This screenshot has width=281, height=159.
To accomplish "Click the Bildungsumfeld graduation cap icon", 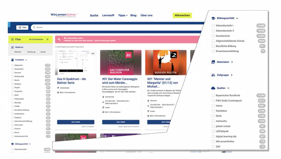I will tap(213, 18).
